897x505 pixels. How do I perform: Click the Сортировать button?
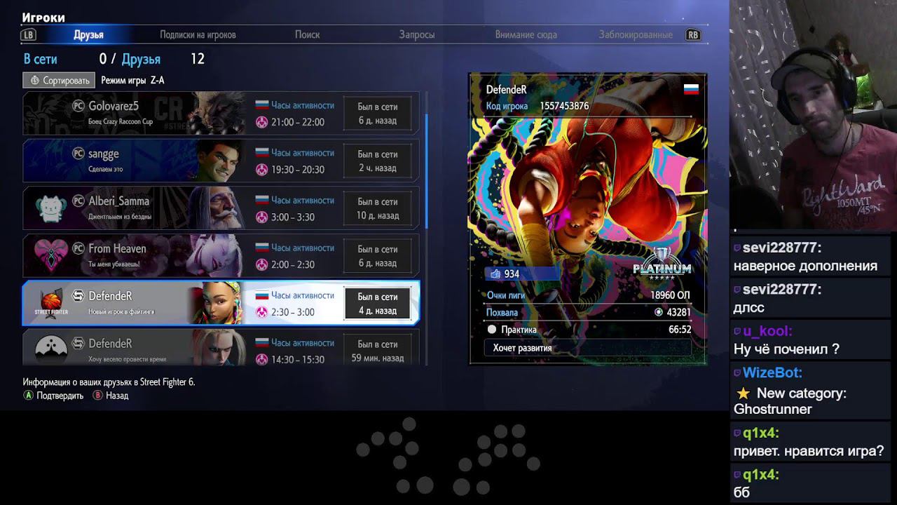point(59,80)
